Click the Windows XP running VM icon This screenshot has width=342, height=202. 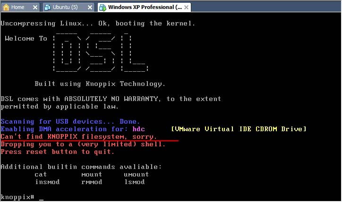pos(103,8)
